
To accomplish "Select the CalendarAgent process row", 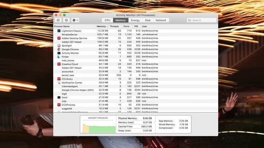I will [136, 86].
